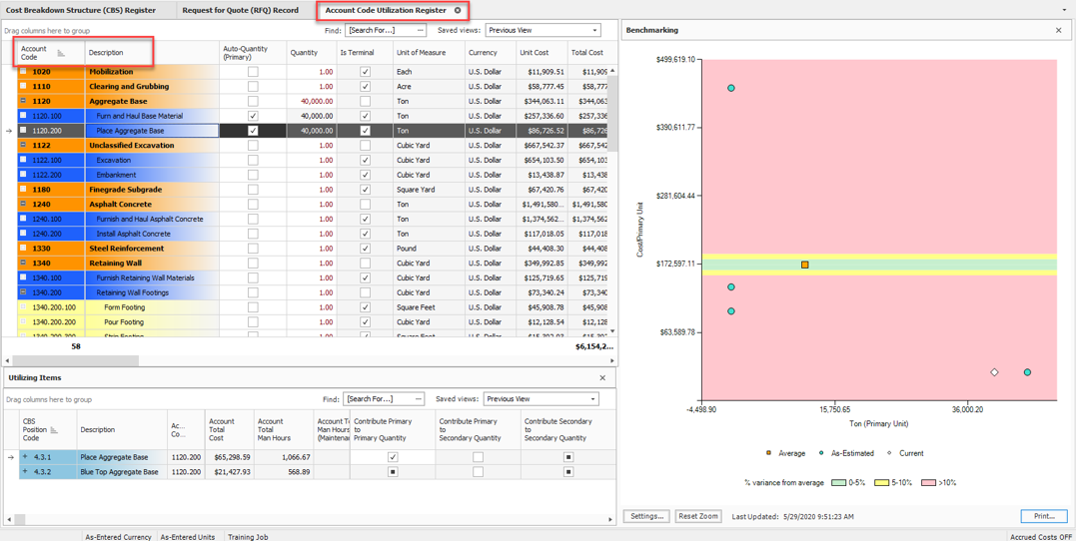Close the Utilizing Items panel
Viewport: 1076px width, 545px height.
[602, 378]
